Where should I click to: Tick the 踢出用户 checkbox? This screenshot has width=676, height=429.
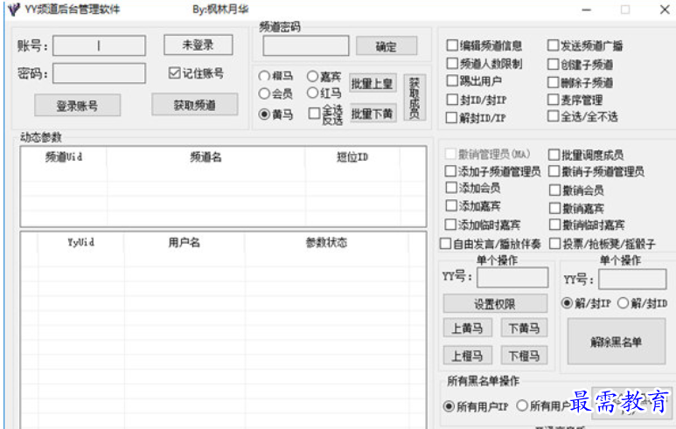(452, 80)
